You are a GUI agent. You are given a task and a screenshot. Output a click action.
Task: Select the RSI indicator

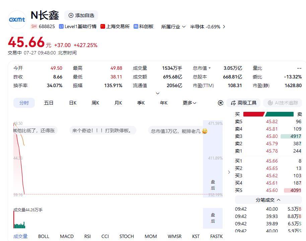[87, 236]
